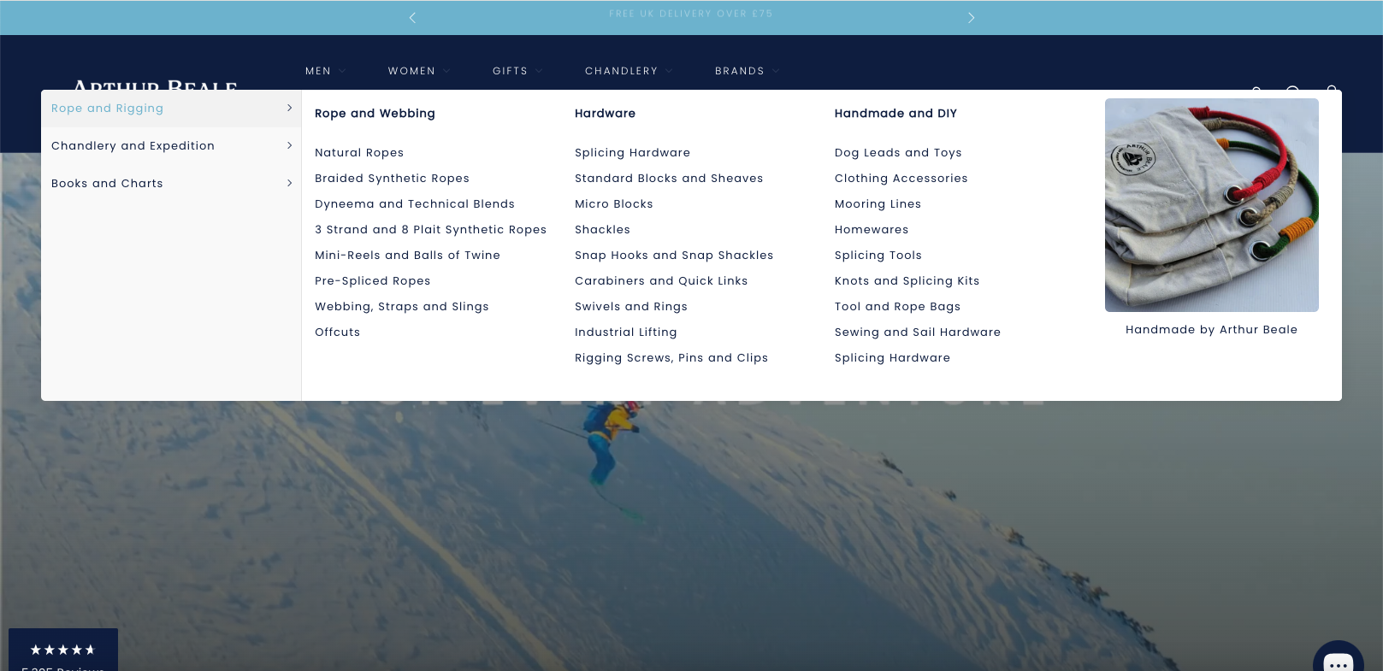The height and width of the screenshot is (671, 1383).
Task: Go to Webbing, Straps and Slings
Action: 402,307
